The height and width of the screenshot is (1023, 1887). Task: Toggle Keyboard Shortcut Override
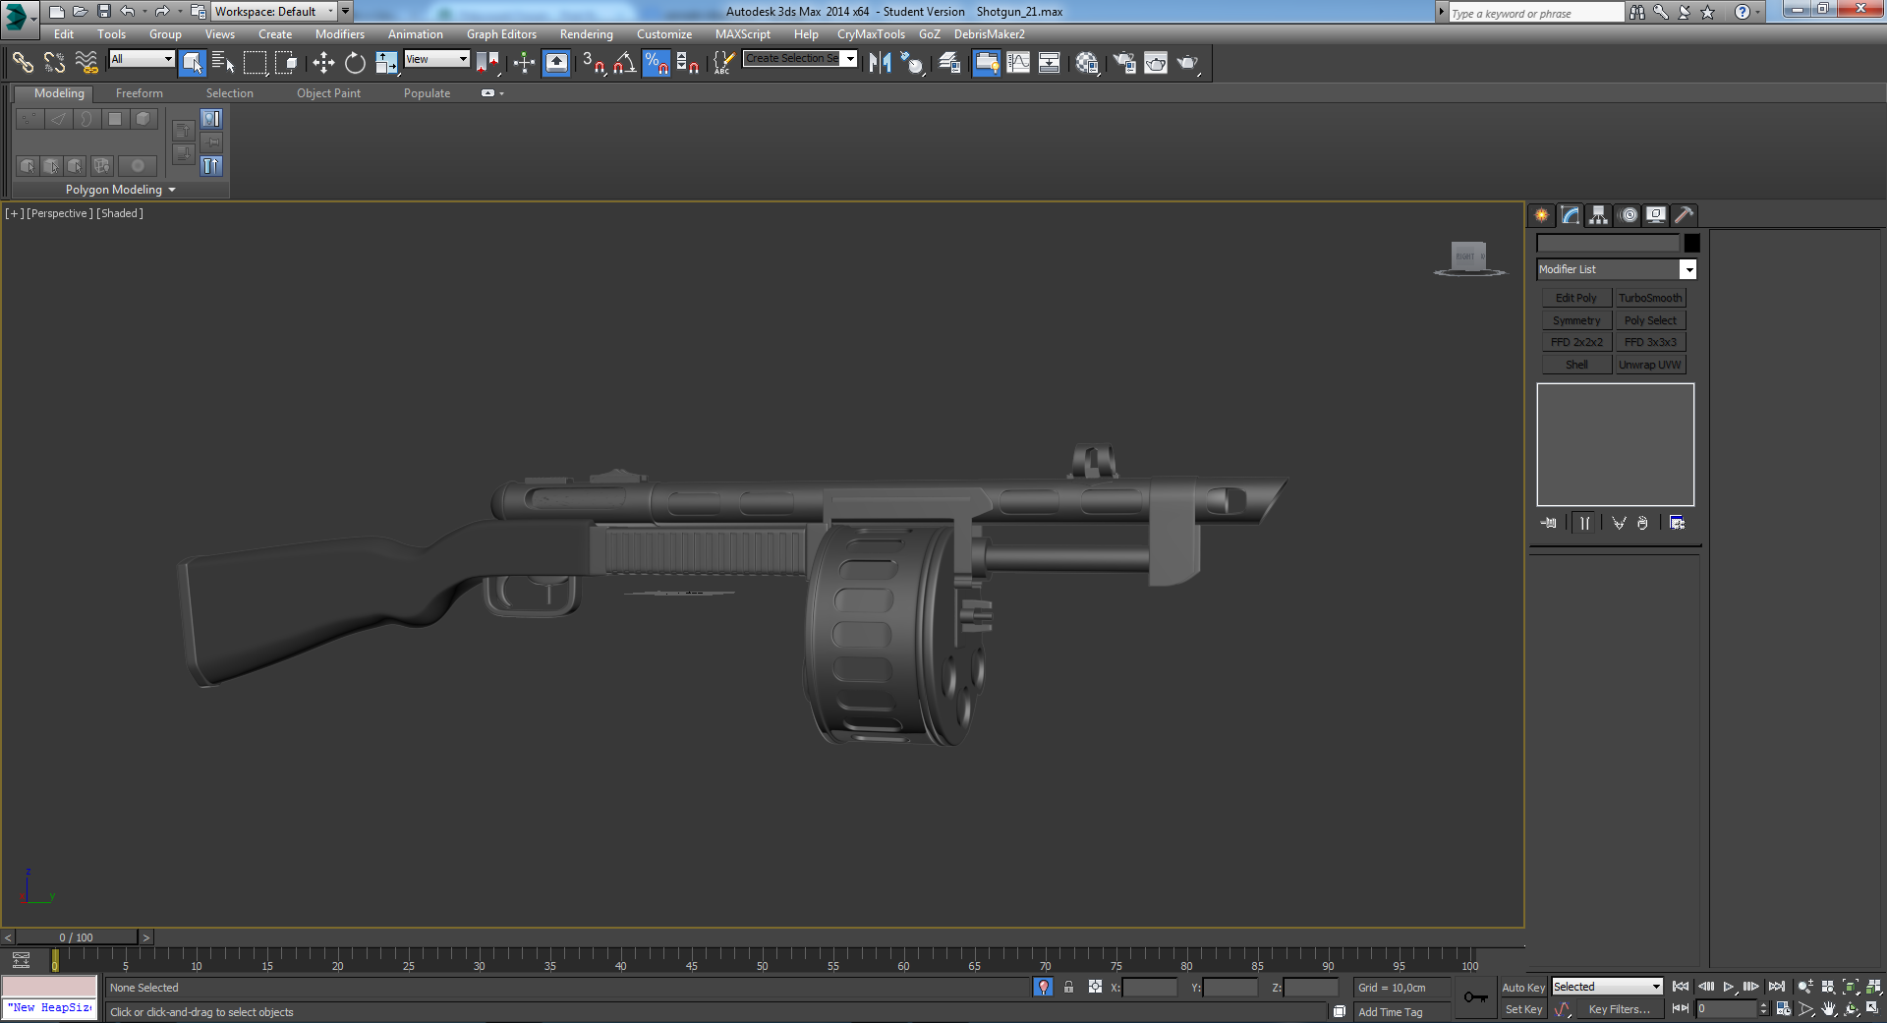(556, 63)
